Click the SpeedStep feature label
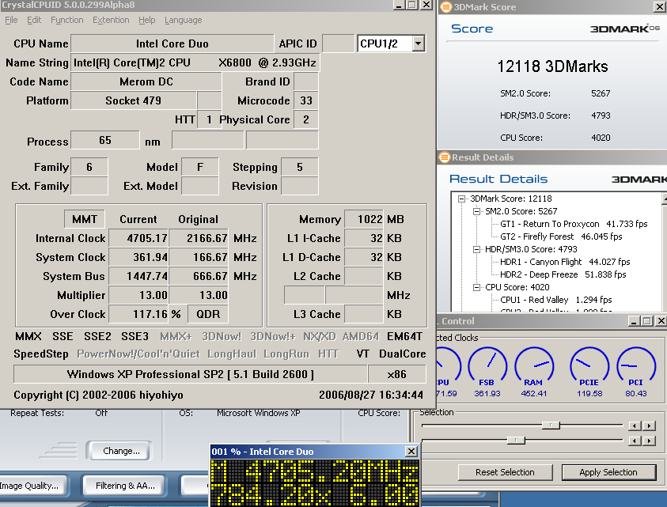This screenshot has width=667, height=507. point(41,354)
